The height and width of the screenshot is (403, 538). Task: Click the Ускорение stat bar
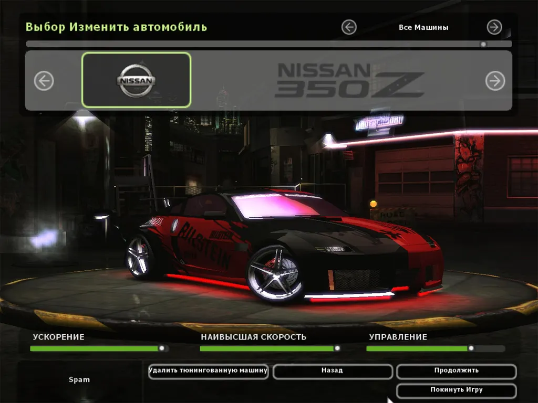(99, 348)
